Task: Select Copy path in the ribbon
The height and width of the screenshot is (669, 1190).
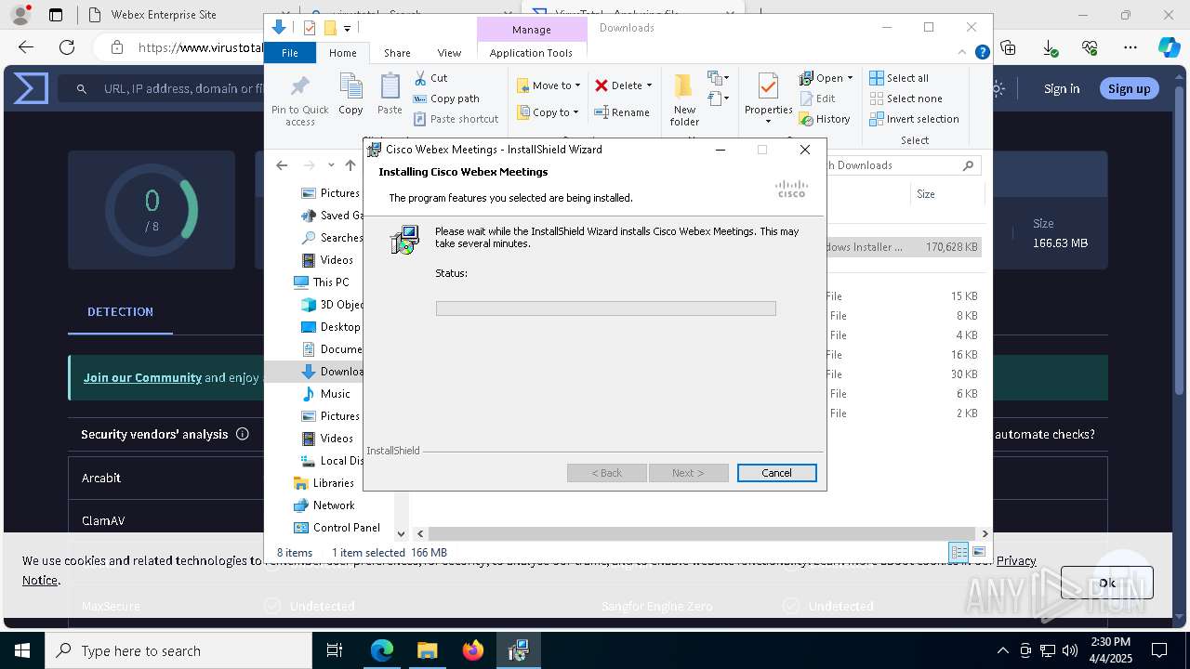Action: point(446,98)
